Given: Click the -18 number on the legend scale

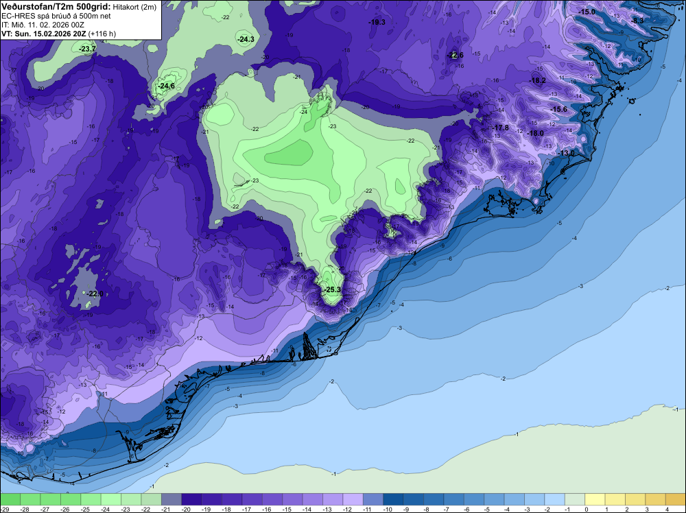Looking at the screenshot, I should (x=226, y=509).
